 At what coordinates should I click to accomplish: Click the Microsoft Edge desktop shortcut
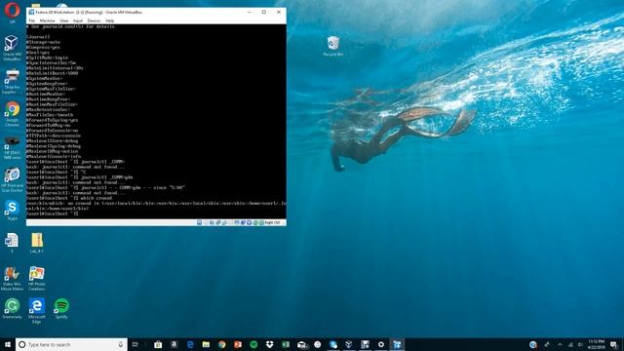click(x=37, y=311)
